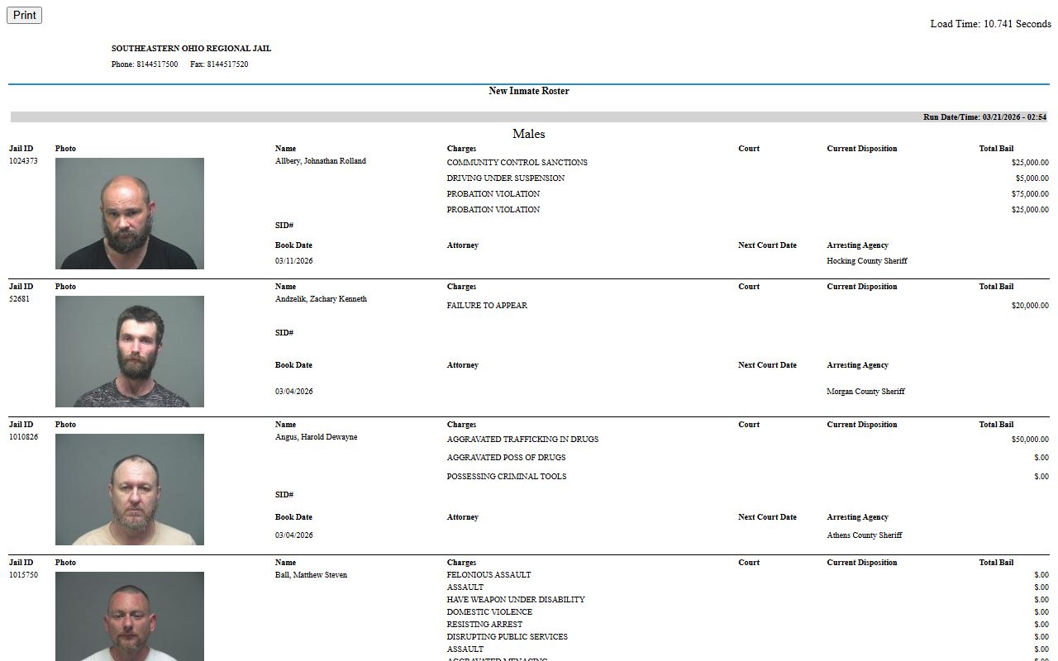Image resolution: width=1058 pixels, height=661 pixels.
Task: Click the photo for Jail ID 1015750
Action: 130,616
